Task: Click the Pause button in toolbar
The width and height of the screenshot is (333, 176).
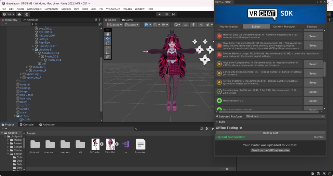Action: point(166,14)
